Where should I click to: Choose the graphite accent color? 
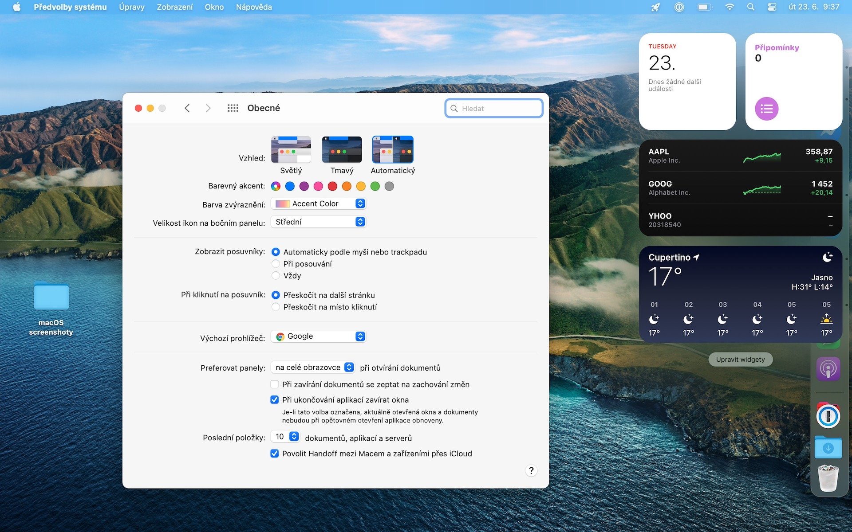389,186
